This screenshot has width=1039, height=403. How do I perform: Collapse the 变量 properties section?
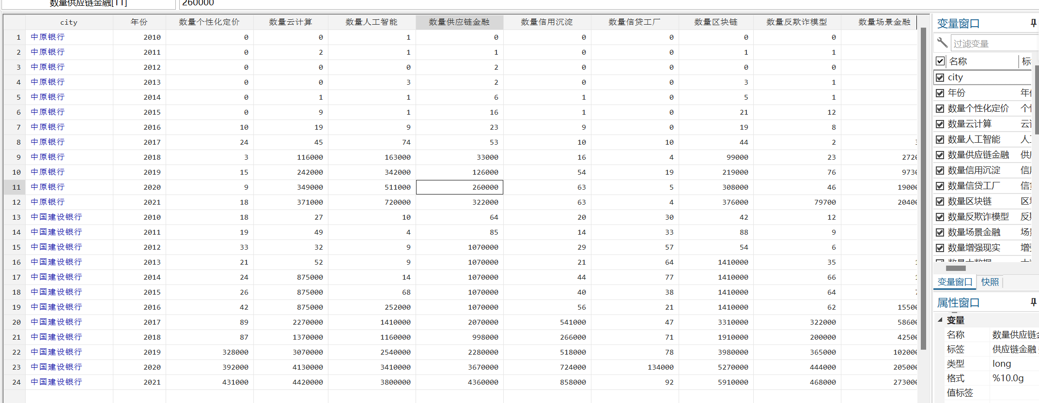pyautogui.click(x=940, y=320)
